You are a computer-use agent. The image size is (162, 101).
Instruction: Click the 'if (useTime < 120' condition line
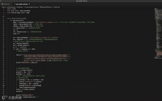click(x=30, y=80)
